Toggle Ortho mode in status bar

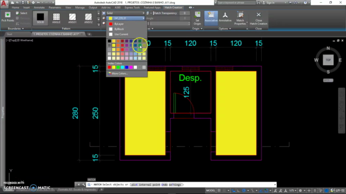pos(239,190)
